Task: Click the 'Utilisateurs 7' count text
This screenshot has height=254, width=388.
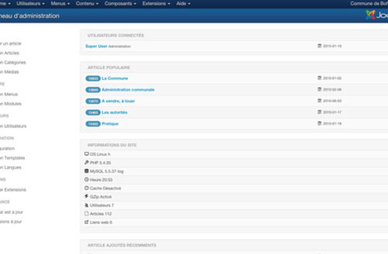Action: tap(102, 205)
